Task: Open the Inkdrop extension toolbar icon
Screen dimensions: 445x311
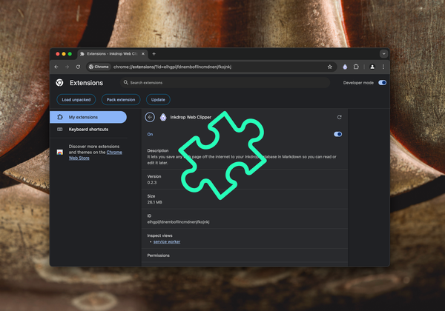Action: coord(345,67)
